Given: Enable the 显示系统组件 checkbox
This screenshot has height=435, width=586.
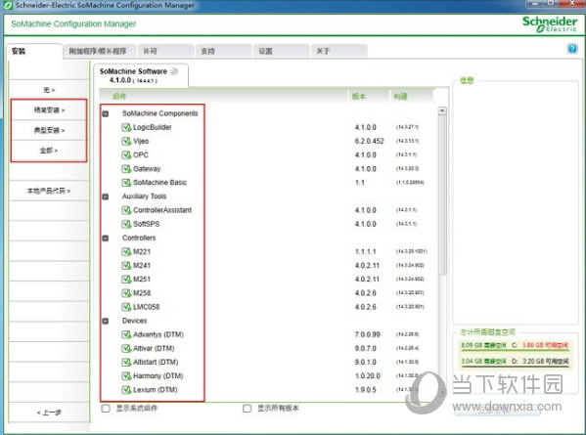Looking at the screenshot, I should point(106,408).
